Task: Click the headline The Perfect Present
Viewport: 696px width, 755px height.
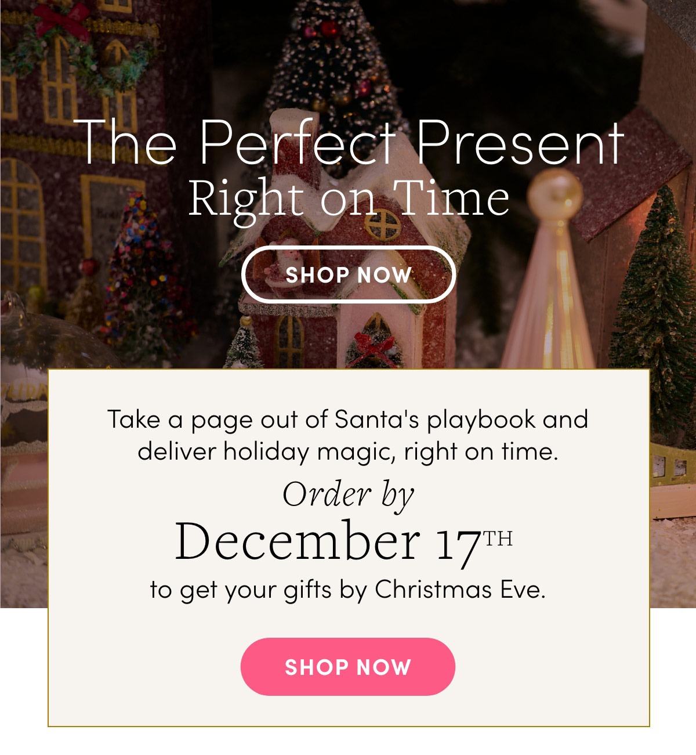Action: click(348, 144)
